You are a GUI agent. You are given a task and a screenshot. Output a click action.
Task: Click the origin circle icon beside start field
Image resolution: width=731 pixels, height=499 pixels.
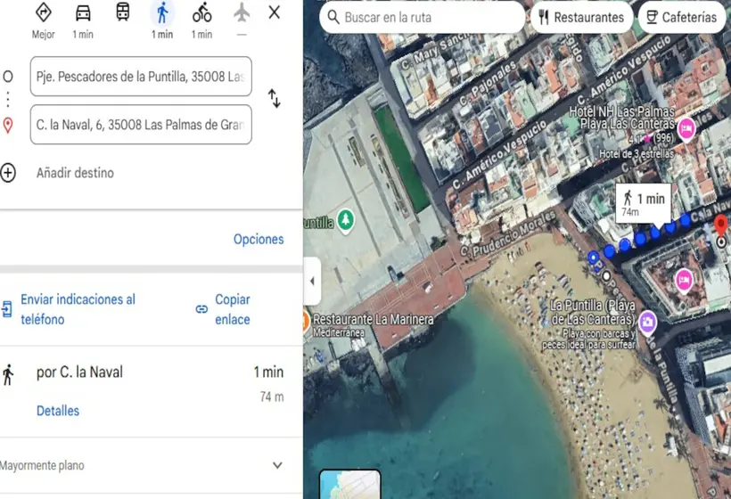8,77
